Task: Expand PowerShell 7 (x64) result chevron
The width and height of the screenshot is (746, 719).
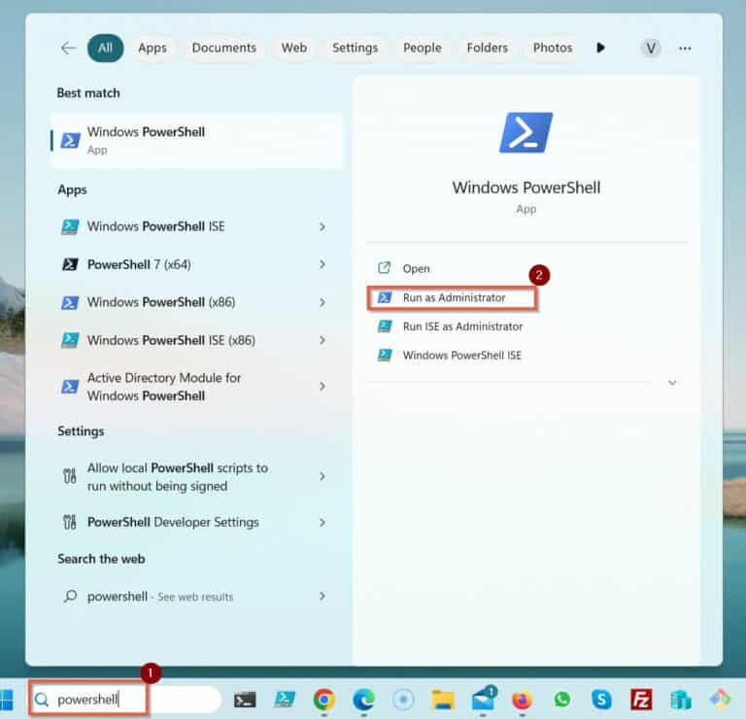Action: 322,264
